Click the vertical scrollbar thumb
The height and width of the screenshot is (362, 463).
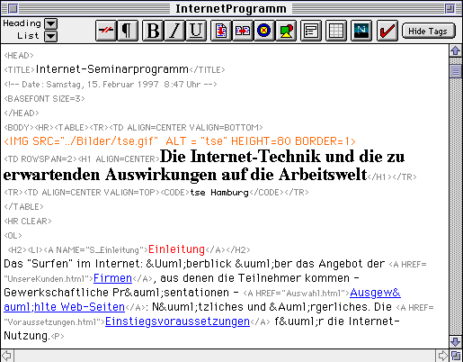[x=456, y=71]
